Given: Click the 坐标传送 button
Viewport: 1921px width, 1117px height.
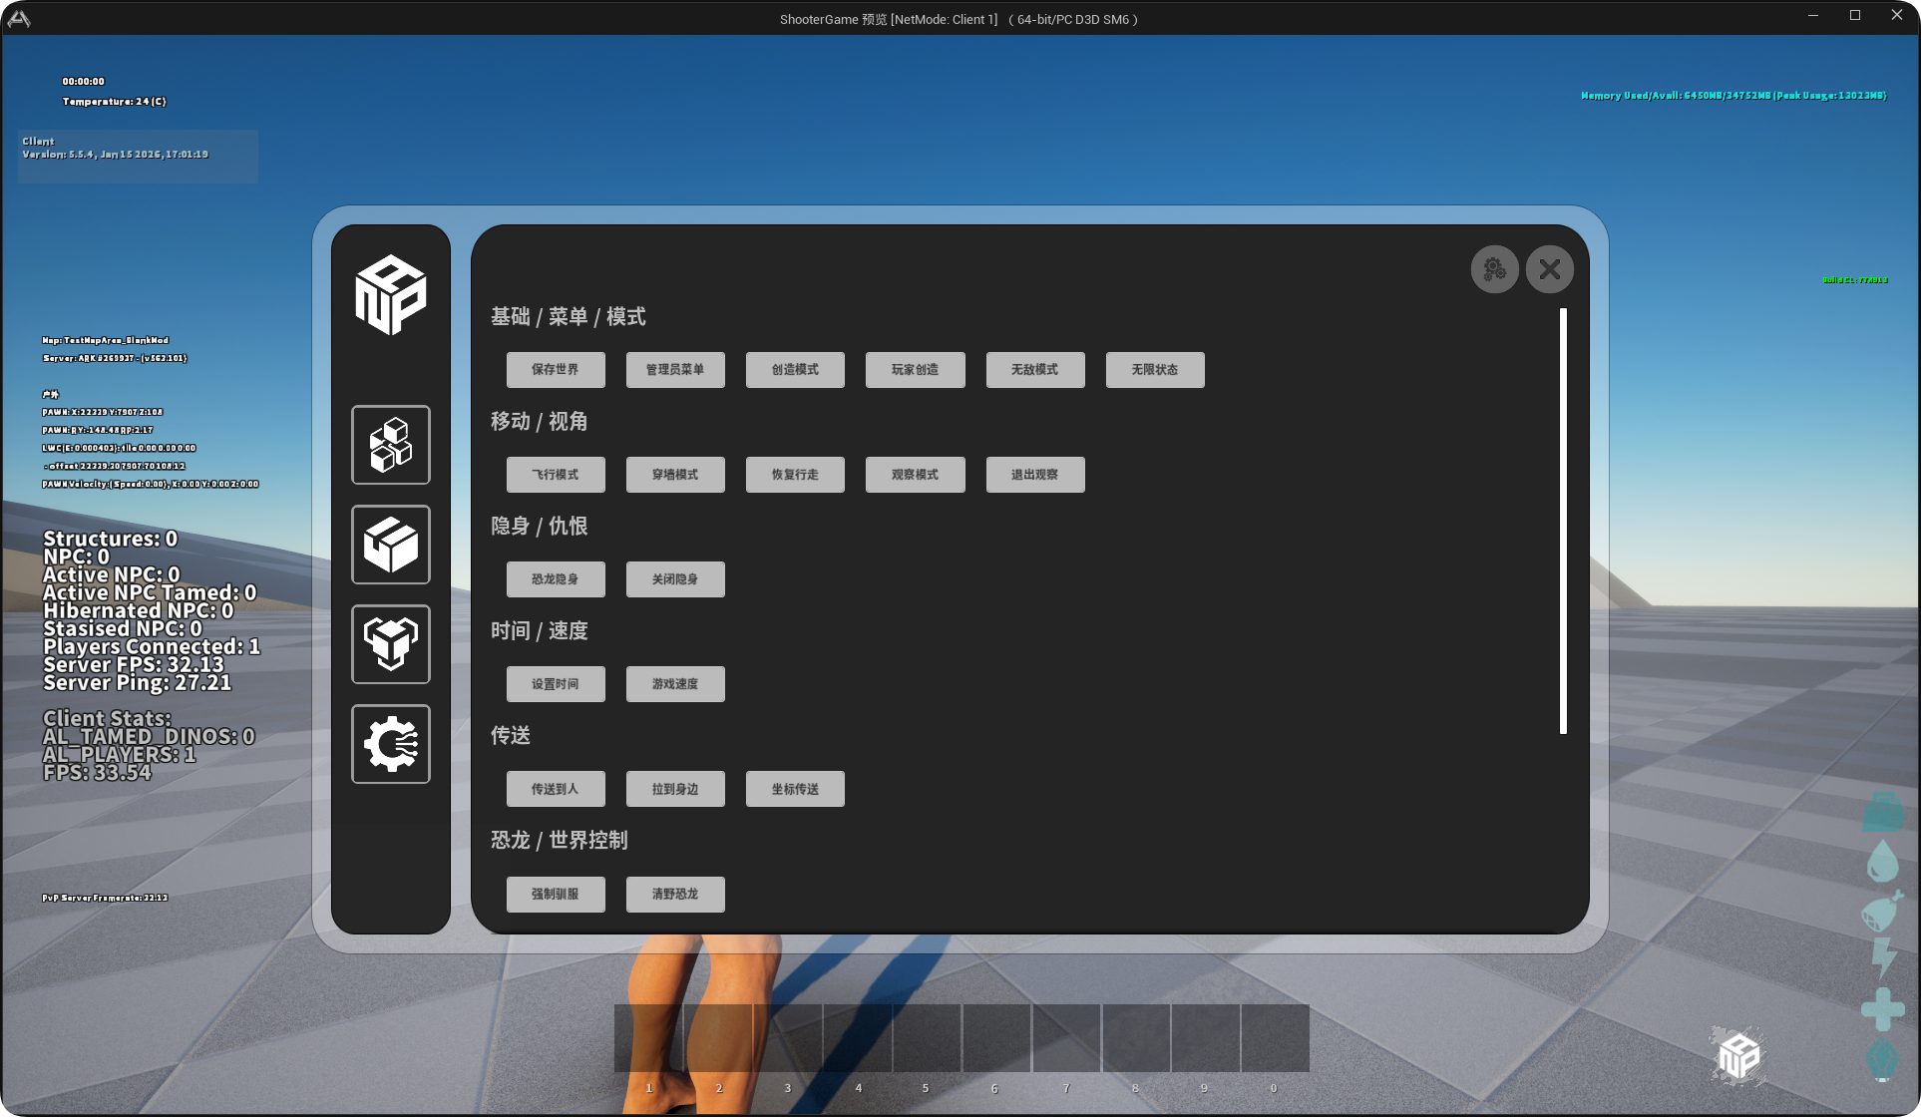Looking at the screenshot, I should coord(795,789).
